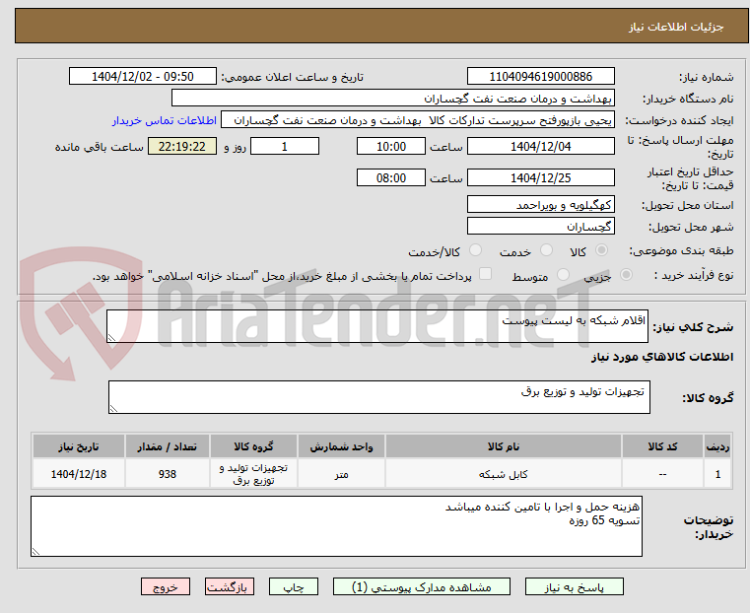
Task: Click the بازگشت back button
Action: [230, 586]
